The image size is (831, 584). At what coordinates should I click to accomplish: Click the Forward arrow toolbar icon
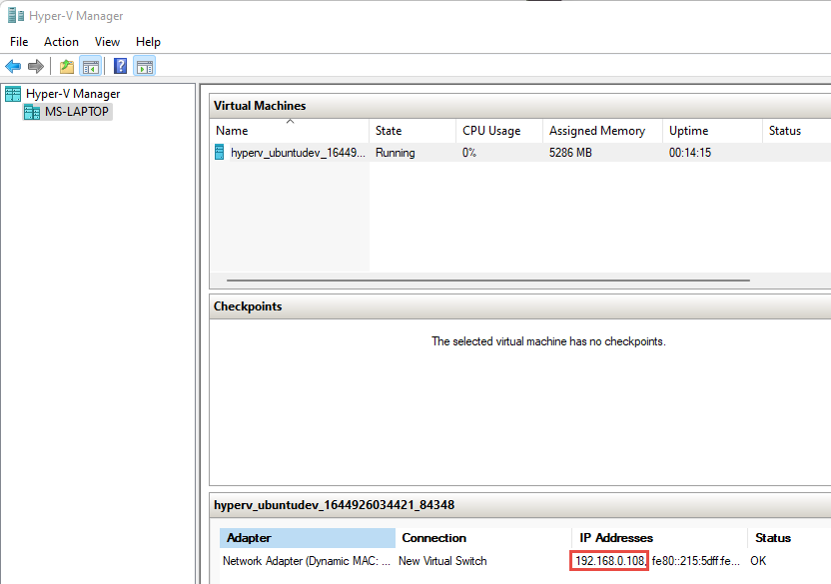coord(36,67)
